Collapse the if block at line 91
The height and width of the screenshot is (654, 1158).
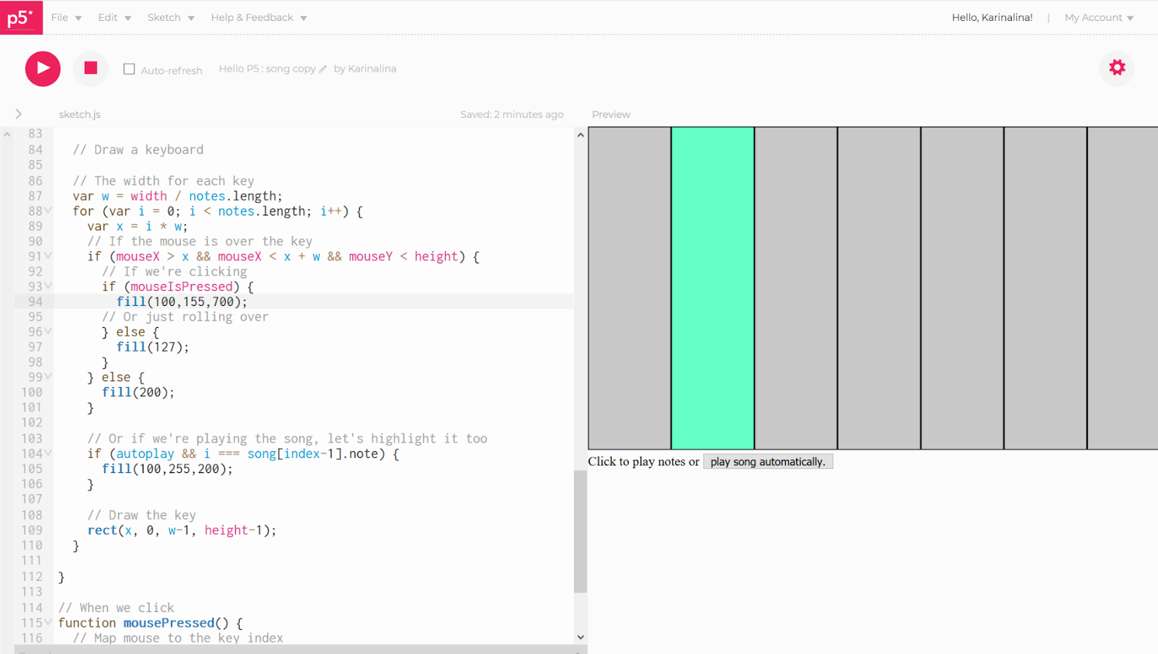(47, 256)
